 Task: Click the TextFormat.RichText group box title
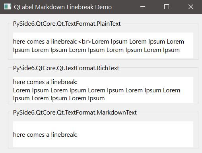click(x=66, y=68)
